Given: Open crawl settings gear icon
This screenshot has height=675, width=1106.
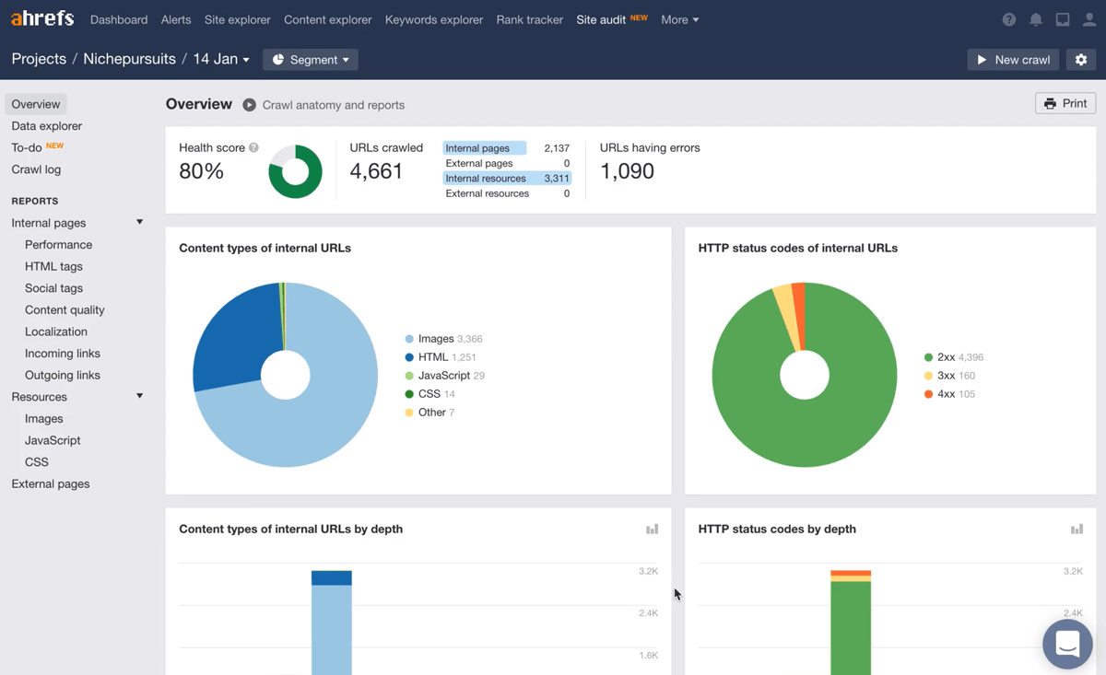Looking at the screenshot, I should point(1081,60).
